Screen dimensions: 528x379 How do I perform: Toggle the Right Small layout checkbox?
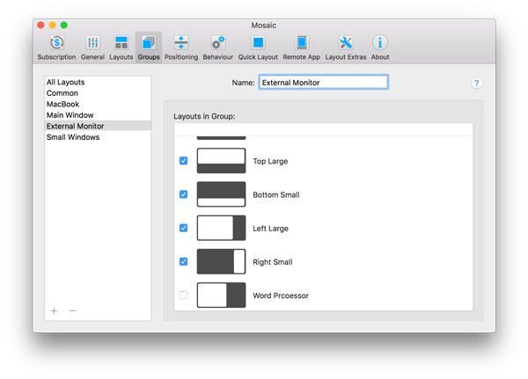(x=184, y=261)
